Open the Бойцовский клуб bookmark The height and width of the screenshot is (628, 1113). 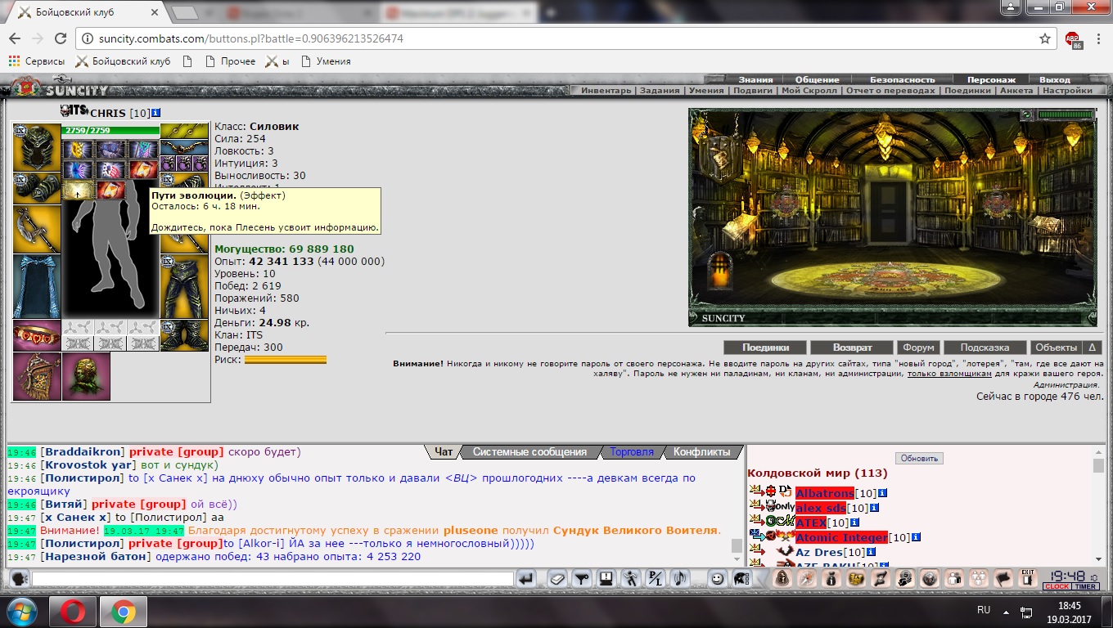tap(124, 61)
